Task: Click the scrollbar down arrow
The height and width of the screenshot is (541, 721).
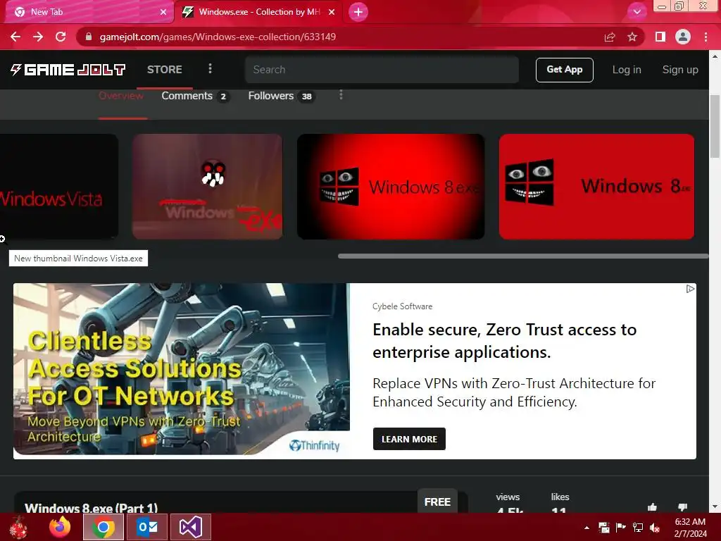Action: [x=715, y=506]
